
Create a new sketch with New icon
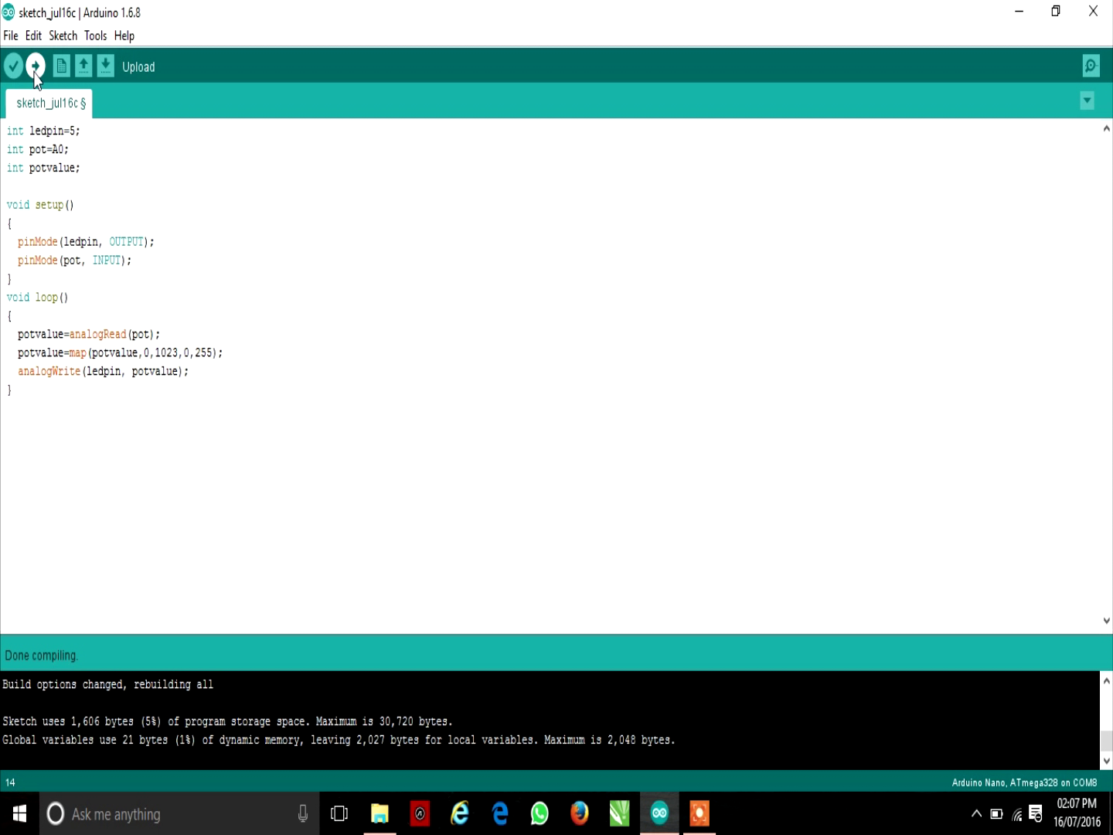(61, 66)
